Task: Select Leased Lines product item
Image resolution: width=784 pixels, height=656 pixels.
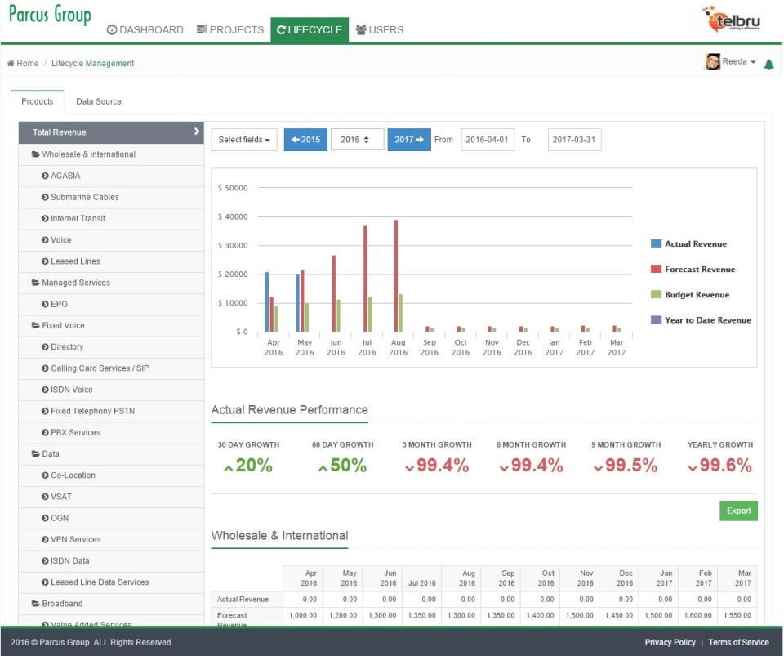Action: [x=111, y=261]
